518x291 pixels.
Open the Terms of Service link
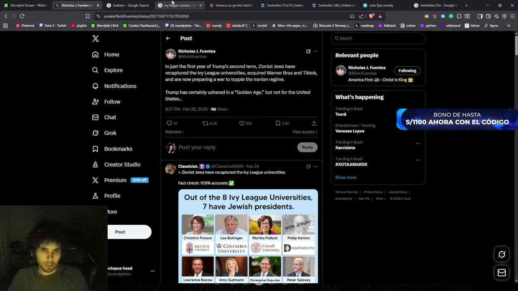point(346,192)
